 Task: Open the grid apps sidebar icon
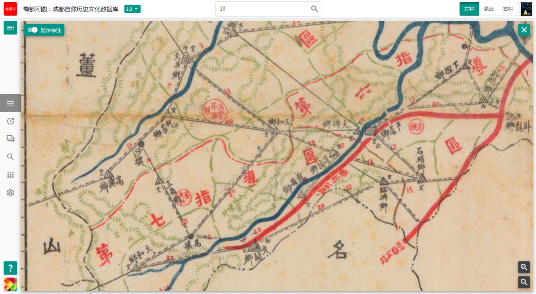pyautogui.click(x=10, y=175)
